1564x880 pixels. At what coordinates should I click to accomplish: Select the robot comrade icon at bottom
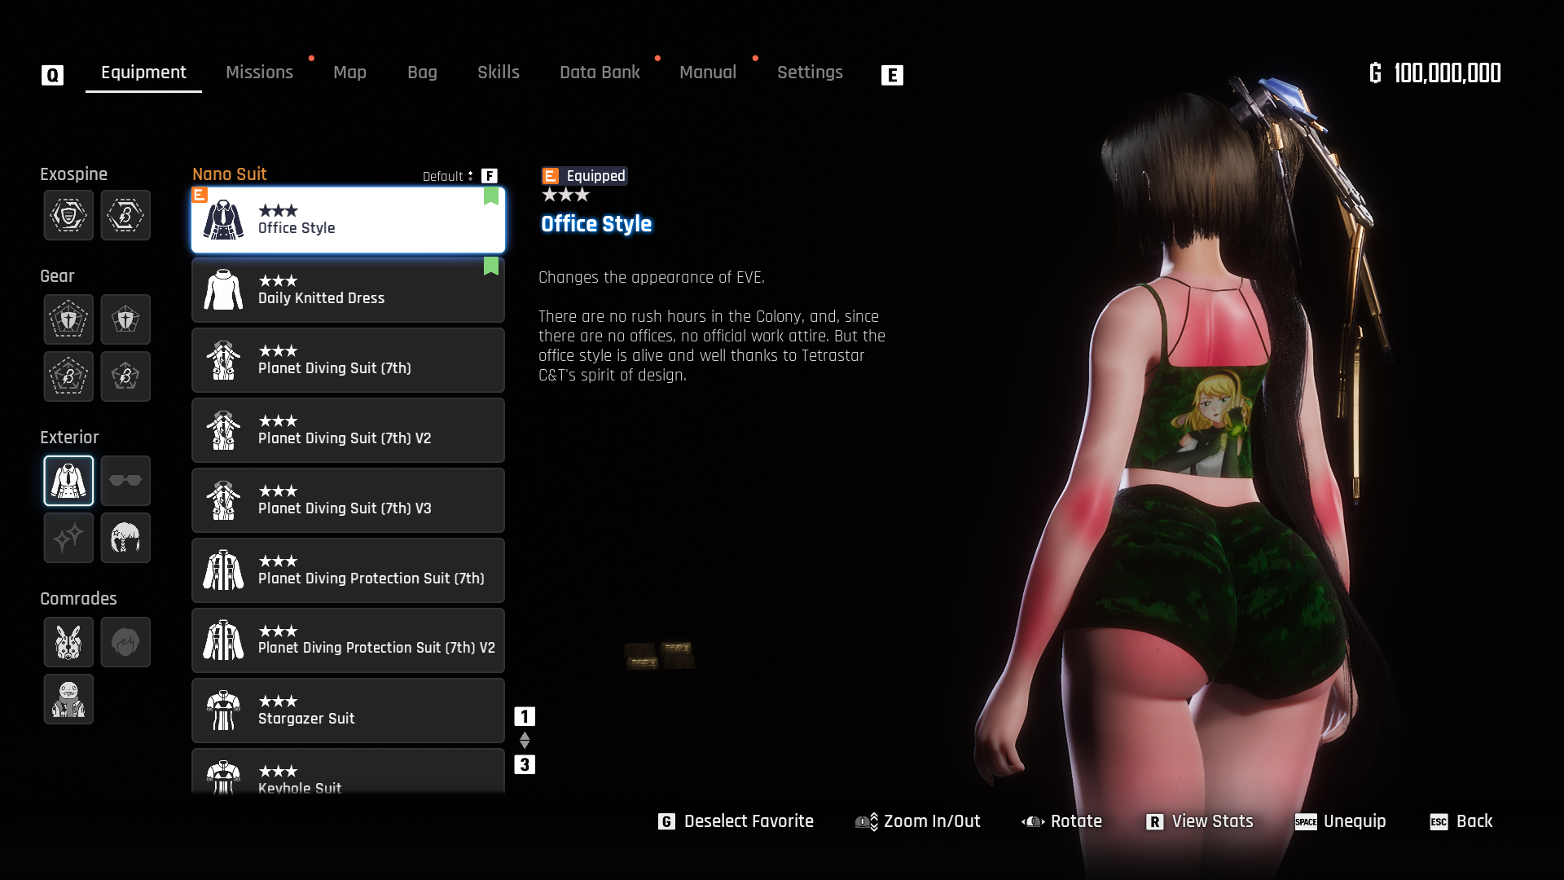pos(68,699)
